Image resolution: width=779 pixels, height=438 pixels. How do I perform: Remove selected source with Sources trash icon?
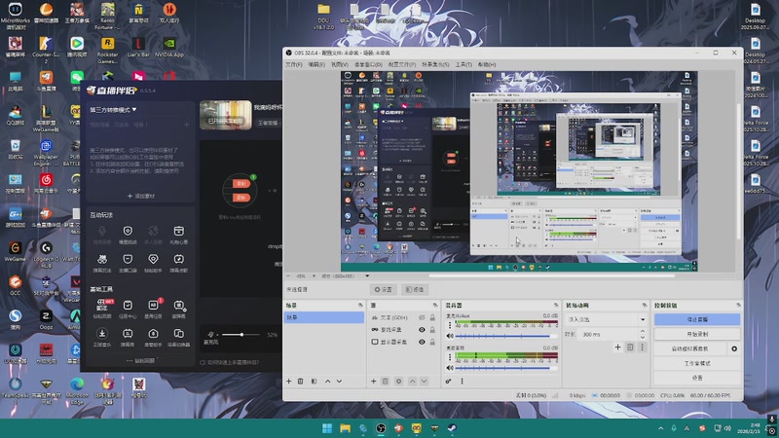pyautogui.click(x=385, y=382)
